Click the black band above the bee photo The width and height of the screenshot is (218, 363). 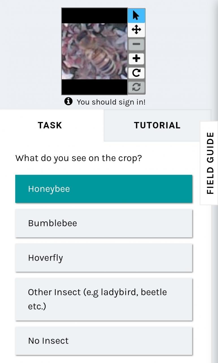click(94, 16)
